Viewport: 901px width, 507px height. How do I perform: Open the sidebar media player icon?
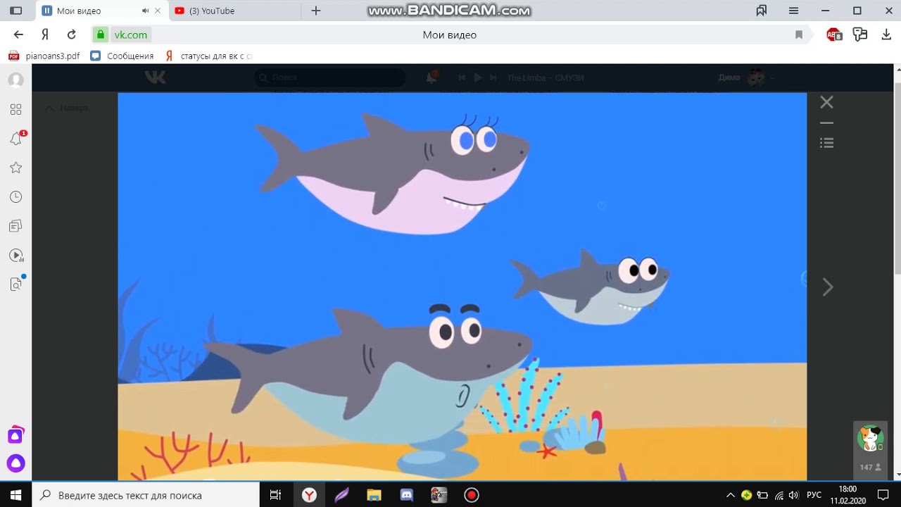(15, 255)
